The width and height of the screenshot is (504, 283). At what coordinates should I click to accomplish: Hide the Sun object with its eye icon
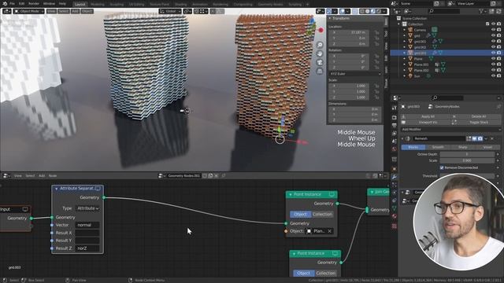click(x=493, y=76)
